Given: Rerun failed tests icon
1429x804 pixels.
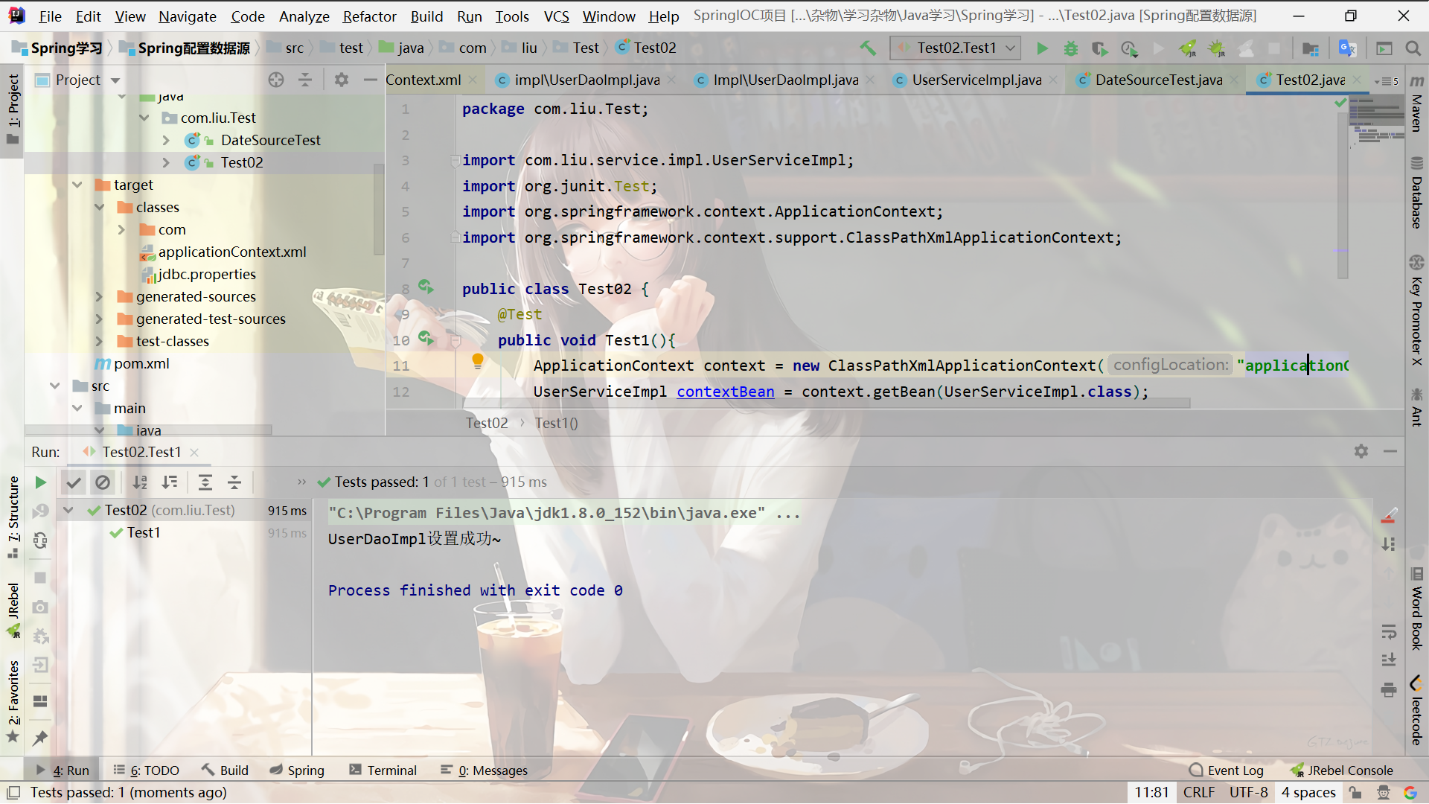Looking at the screenshot, I should 40,511.
